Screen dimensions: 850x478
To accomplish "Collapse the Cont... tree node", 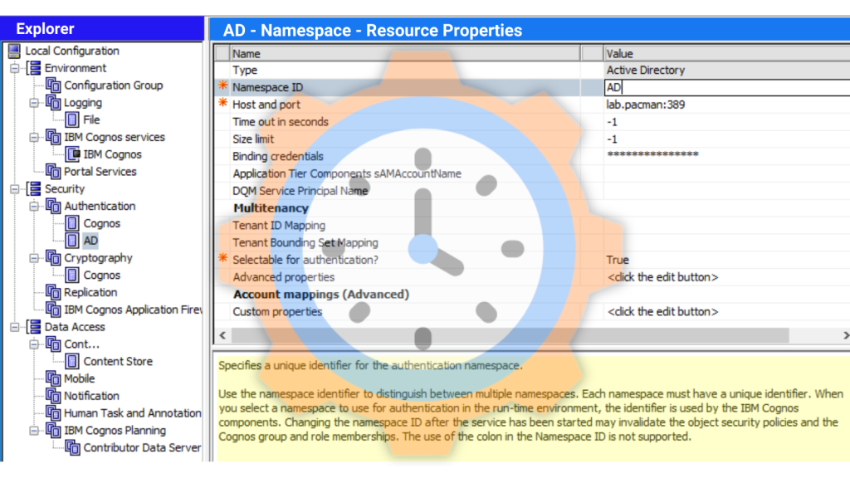I will point(33,344).
